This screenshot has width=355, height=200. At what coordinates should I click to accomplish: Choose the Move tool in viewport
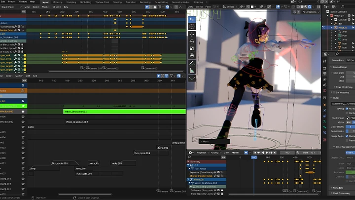coord(192,34)
